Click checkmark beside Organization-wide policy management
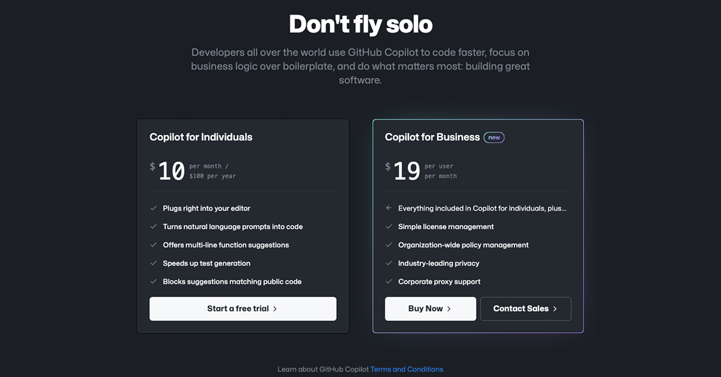The height and width of the screenshot is (377, 721). coord(389,245)
